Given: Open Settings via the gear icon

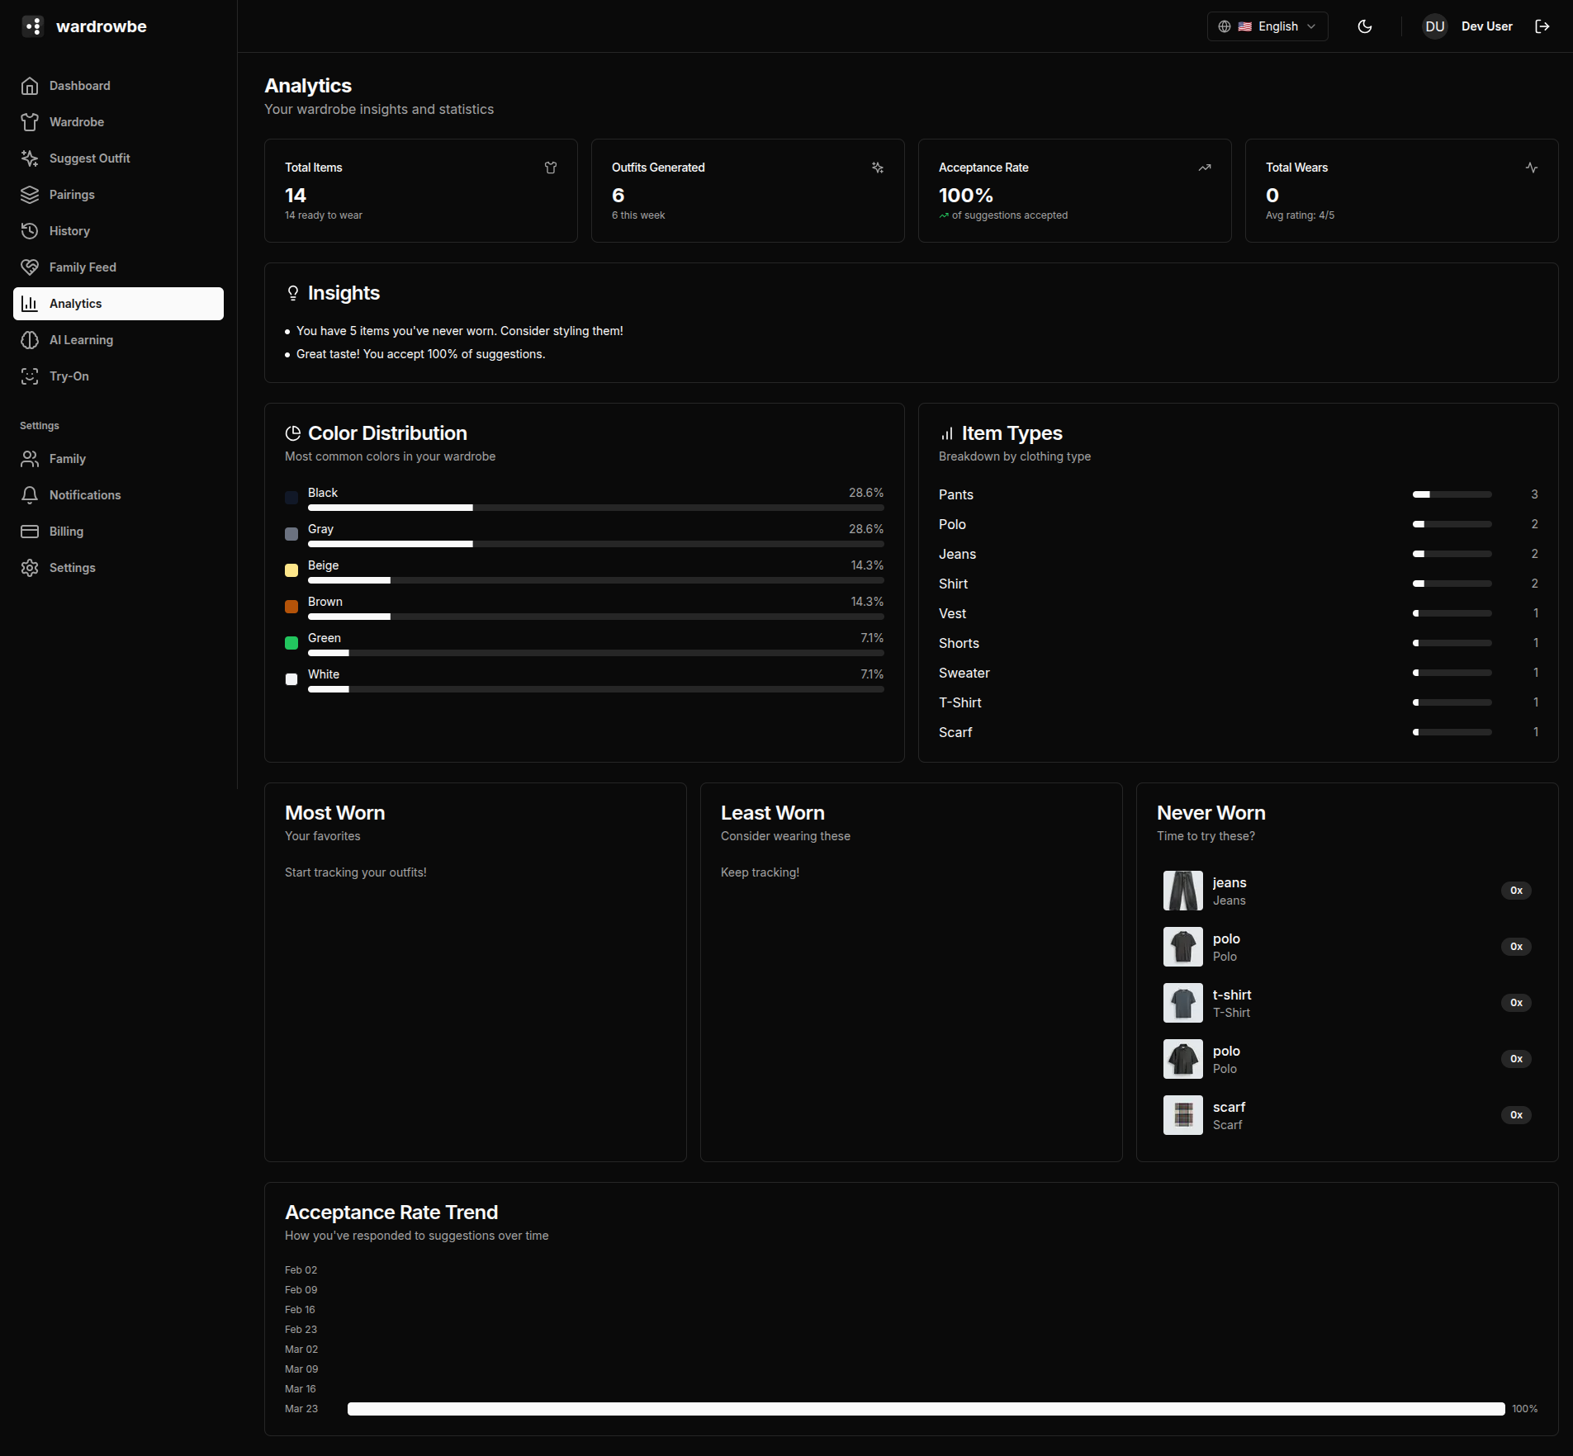Looking at the screenshot, I should coord(30,567).
